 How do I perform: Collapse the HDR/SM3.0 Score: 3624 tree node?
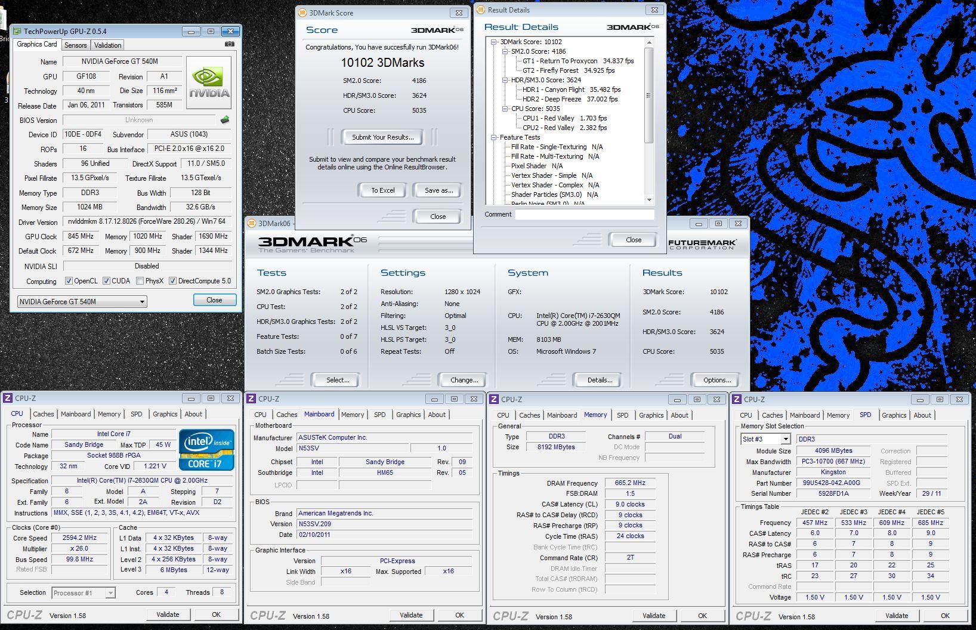[x=505, y=80]
